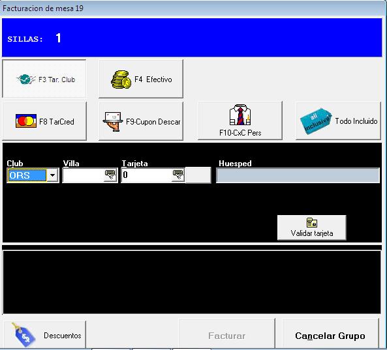This screenshot has width=387, height=350.
Task: Click the F10-CxC Pers shirt-and-tie icon
Action: coord(240,115)
